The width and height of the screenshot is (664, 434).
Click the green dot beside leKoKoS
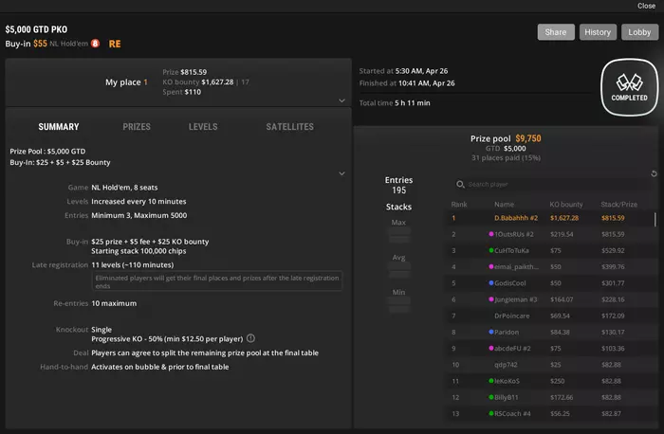coord(491,381)
